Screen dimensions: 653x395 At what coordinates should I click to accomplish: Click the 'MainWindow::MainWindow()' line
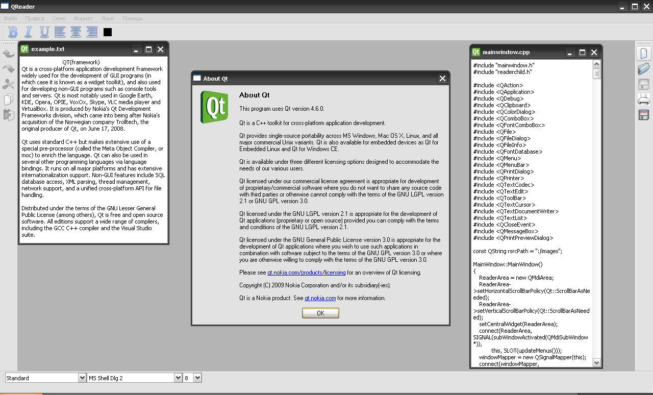pyautogui.click(x=508, y=264)
